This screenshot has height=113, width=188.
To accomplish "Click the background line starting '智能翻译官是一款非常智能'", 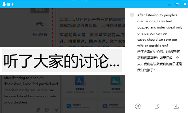I will (x=92, y=35).
